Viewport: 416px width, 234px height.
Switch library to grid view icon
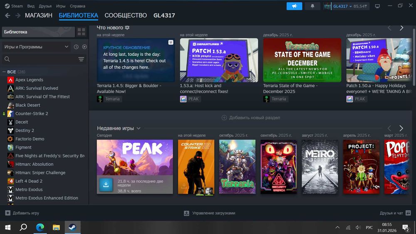[x=81, y=32]
